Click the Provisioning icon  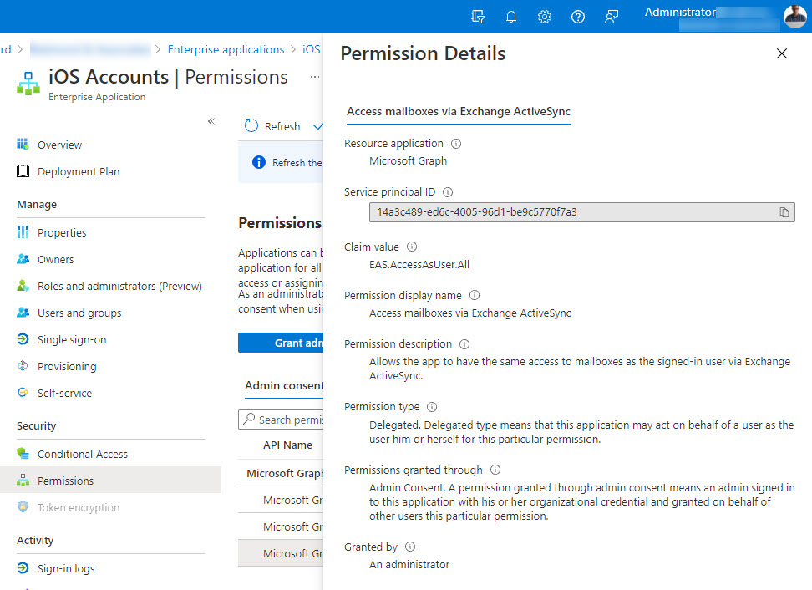[x=23, y=366]
